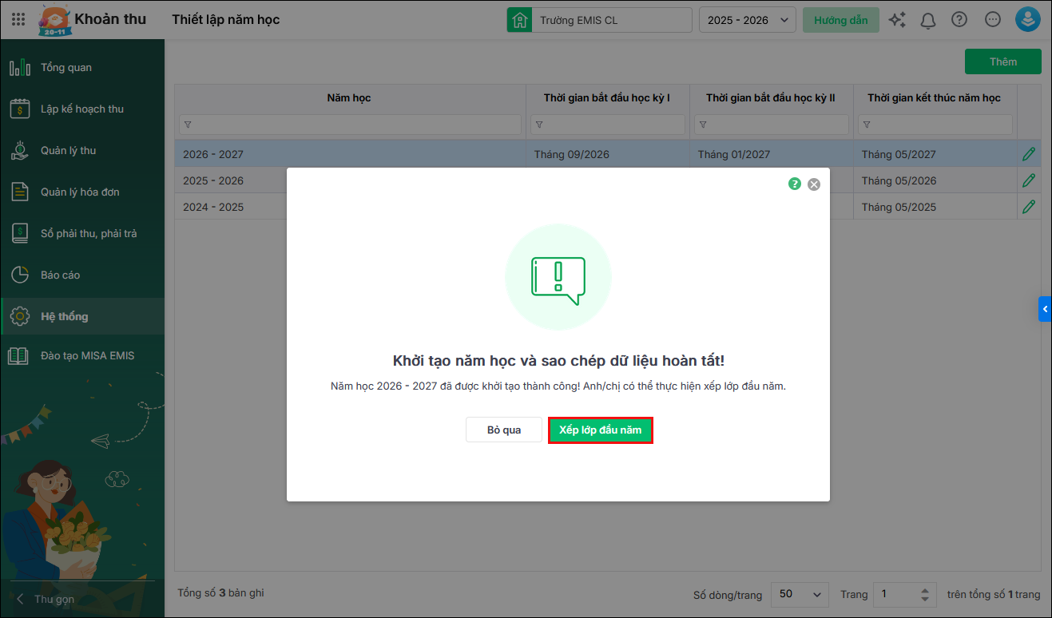
Task: Click edit pencil for 2024 - 2025 row
Action: coord(1029,207)
